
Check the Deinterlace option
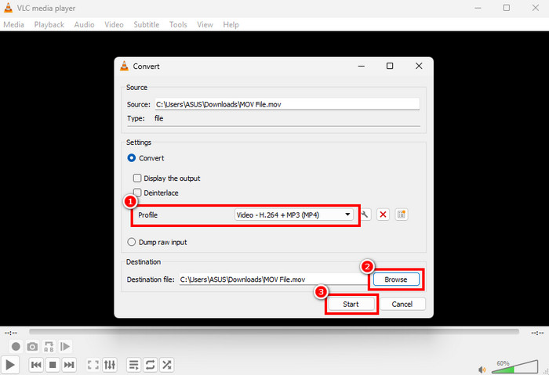(x=137, y=193)
